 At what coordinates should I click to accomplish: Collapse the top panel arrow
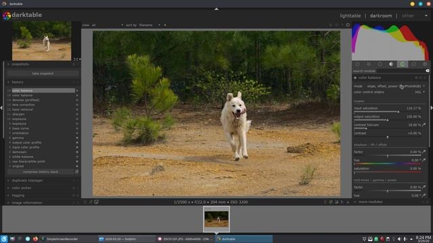216,9
